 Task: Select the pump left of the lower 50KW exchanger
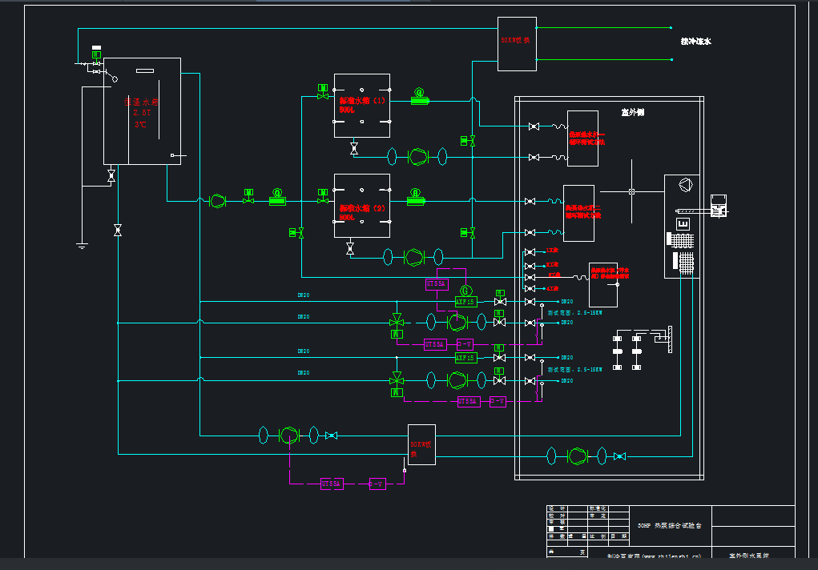tap(288, 435)
